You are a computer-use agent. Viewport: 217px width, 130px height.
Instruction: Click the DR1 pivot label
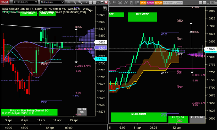180,39
